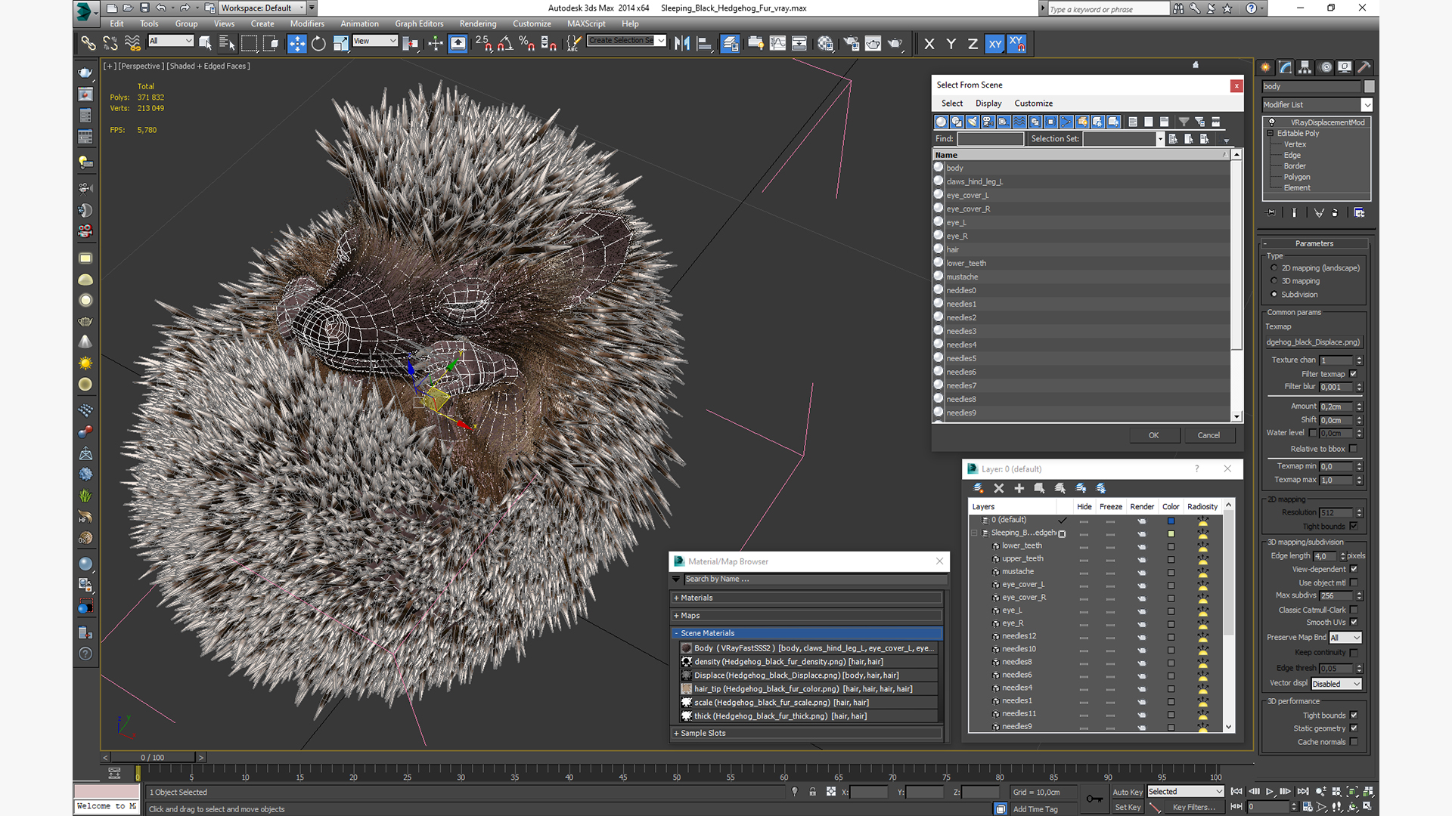The height and width of the screenshot is (816, 1452).
Task: Click the blue color swatch of 0 (default) layer
Action: tap(1171, 521)
